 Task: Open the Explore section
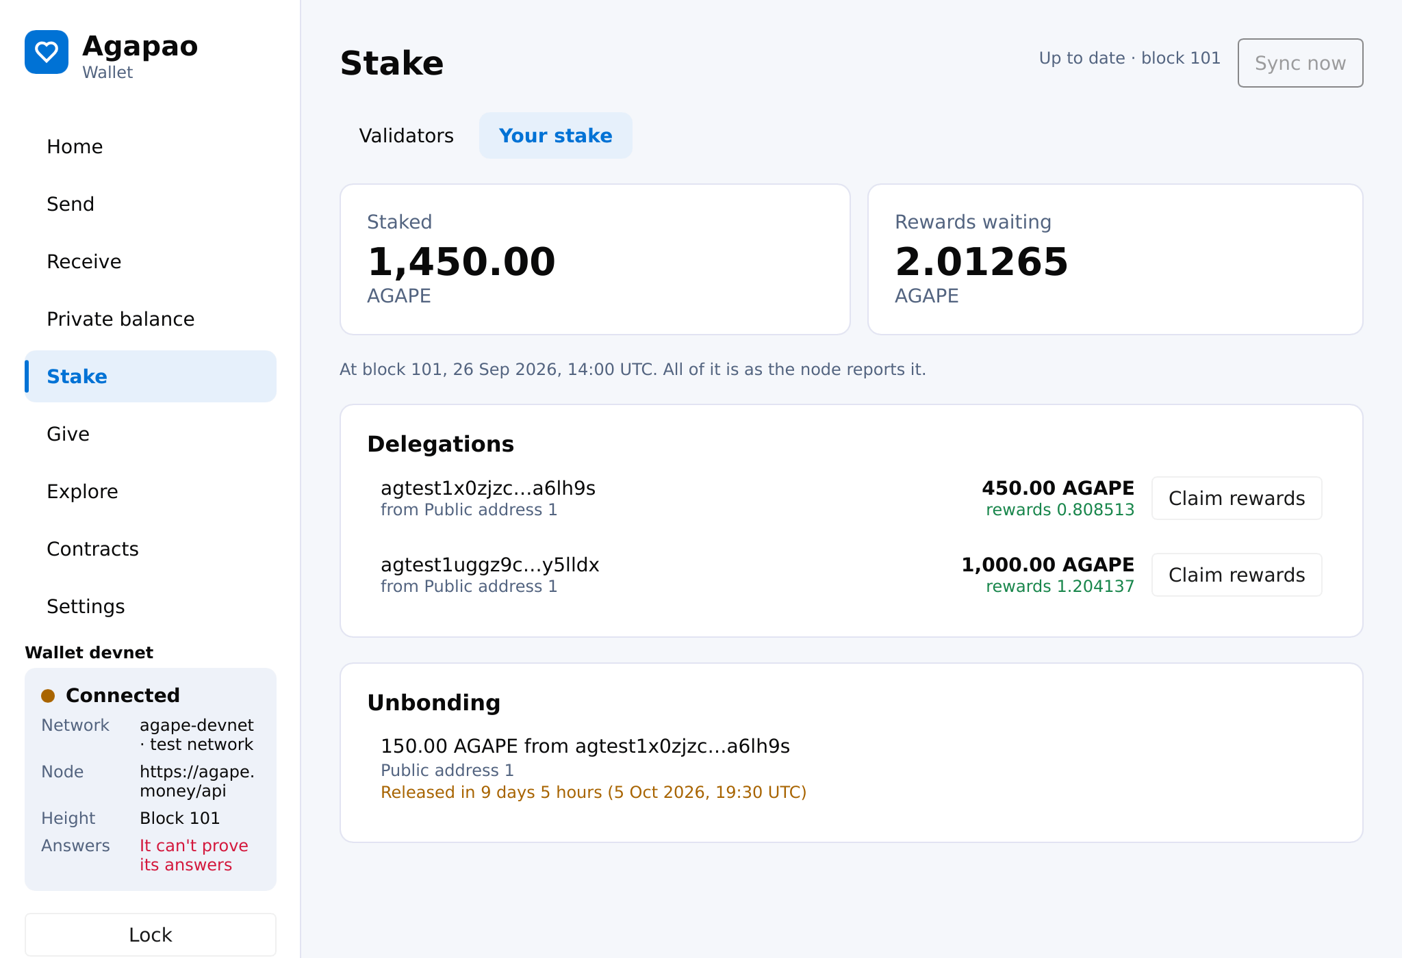[151, 491]
